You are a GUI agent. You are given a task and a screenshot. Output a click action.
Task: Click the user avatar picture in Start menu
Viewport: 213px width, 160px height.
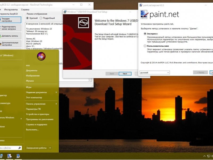(41, 56)
